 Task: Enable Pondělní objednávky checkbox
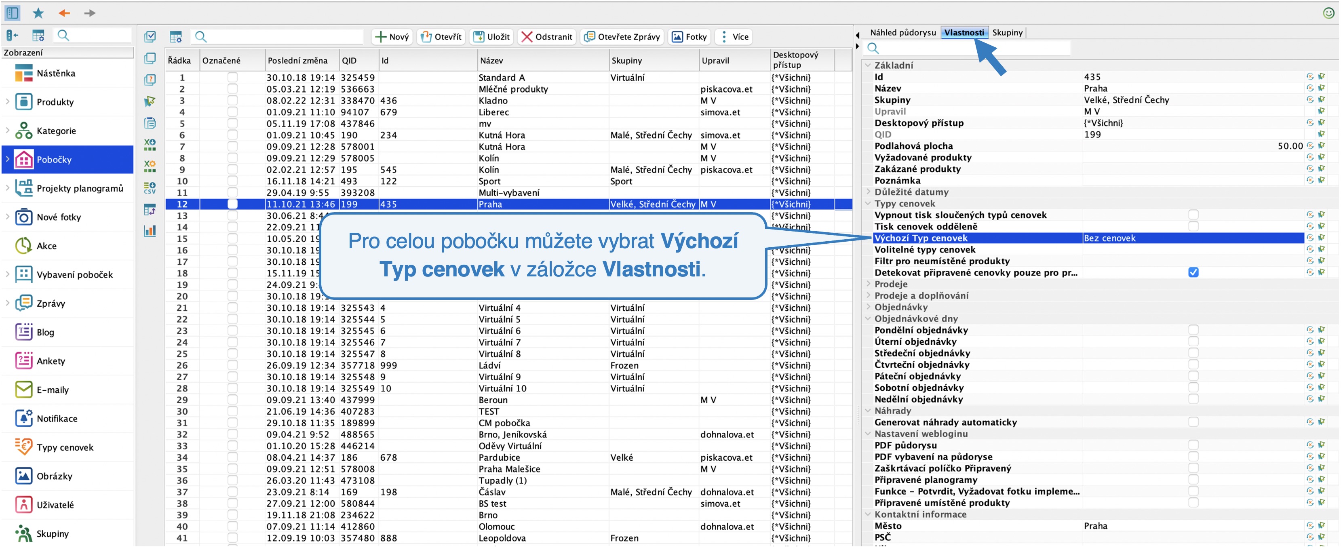coord(1193,330)
